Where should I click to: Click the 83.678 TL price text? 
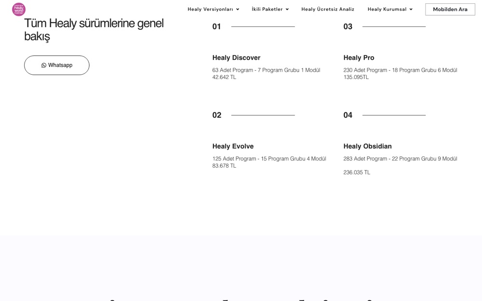coord(224,166)
